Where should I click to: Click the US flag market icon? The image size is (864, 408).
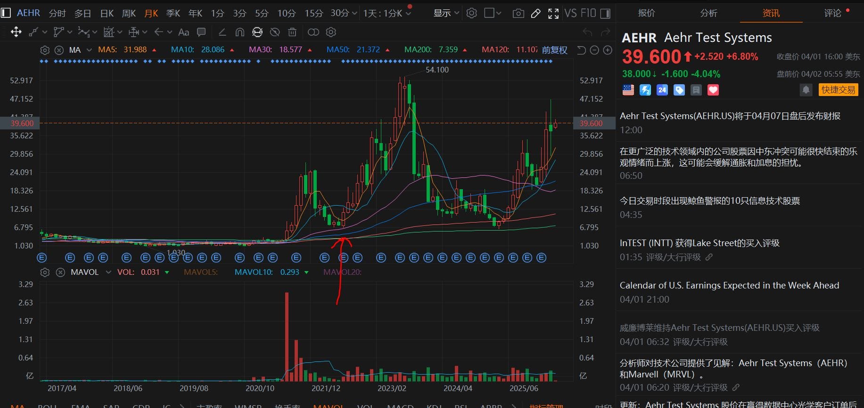click(x=628, y=90)
